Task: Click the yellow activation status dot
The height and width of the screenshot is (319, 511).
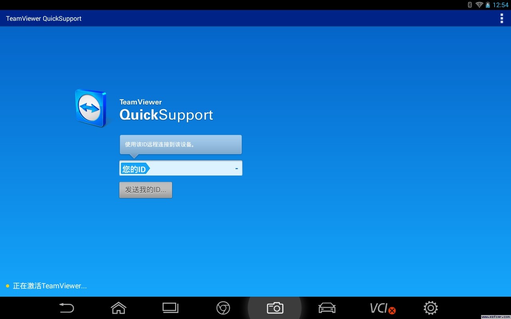Action: 8,286
